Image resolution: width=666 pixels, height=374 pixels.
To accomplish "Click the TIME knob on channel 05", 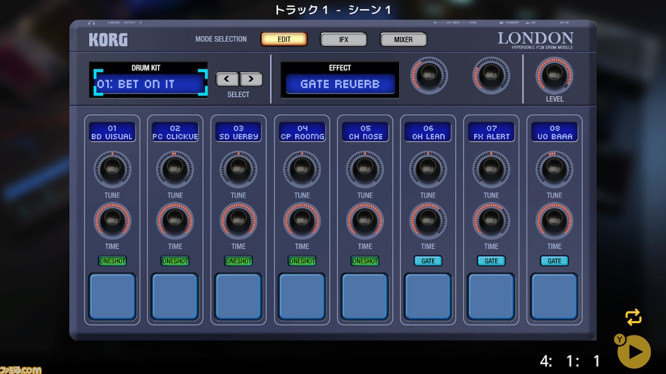I will click(365, 221).
